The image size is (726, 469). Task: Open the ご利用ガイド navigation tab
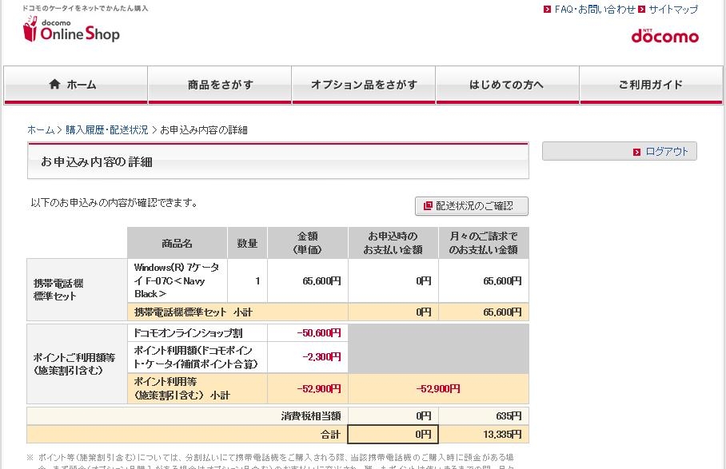[x=651, y=85]
